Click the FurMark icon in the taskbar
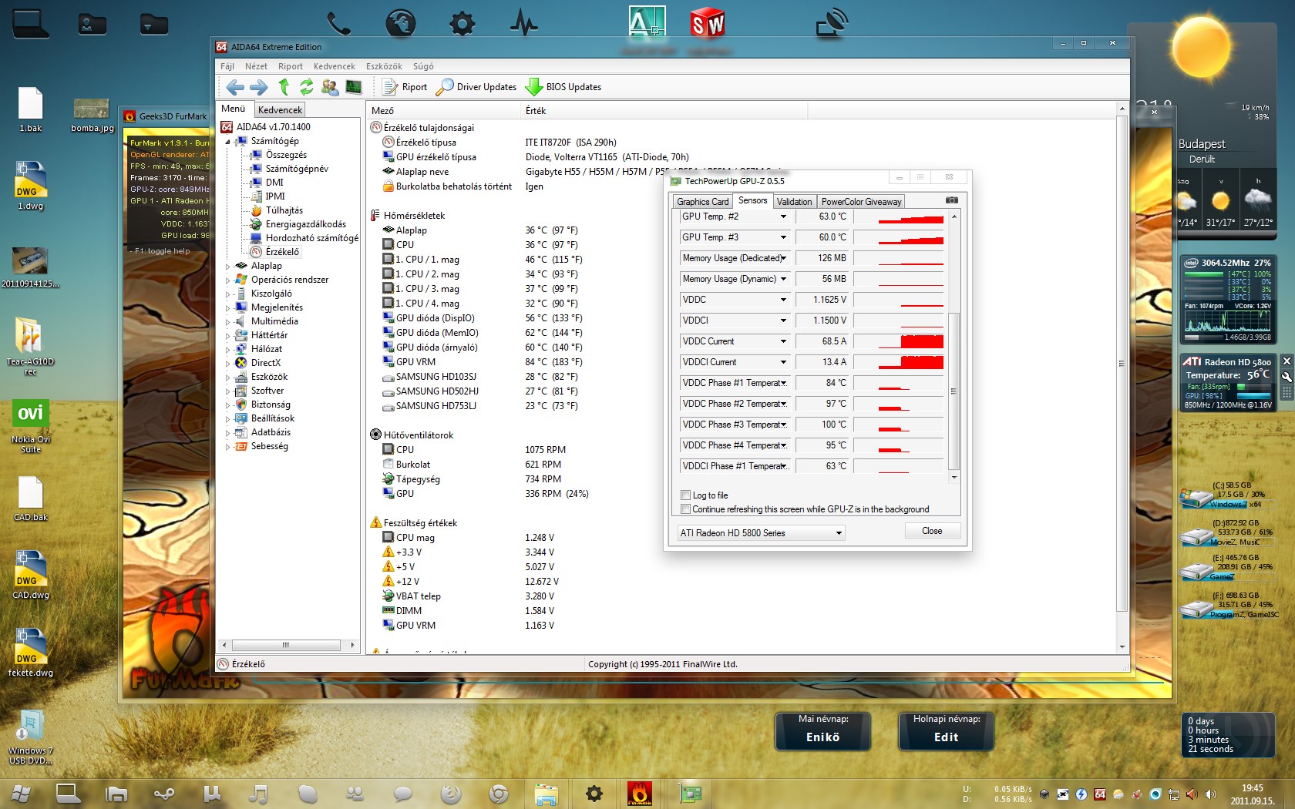Image resolution: width=1295 pixels, height=809 pixels. (x=639, y=793)
